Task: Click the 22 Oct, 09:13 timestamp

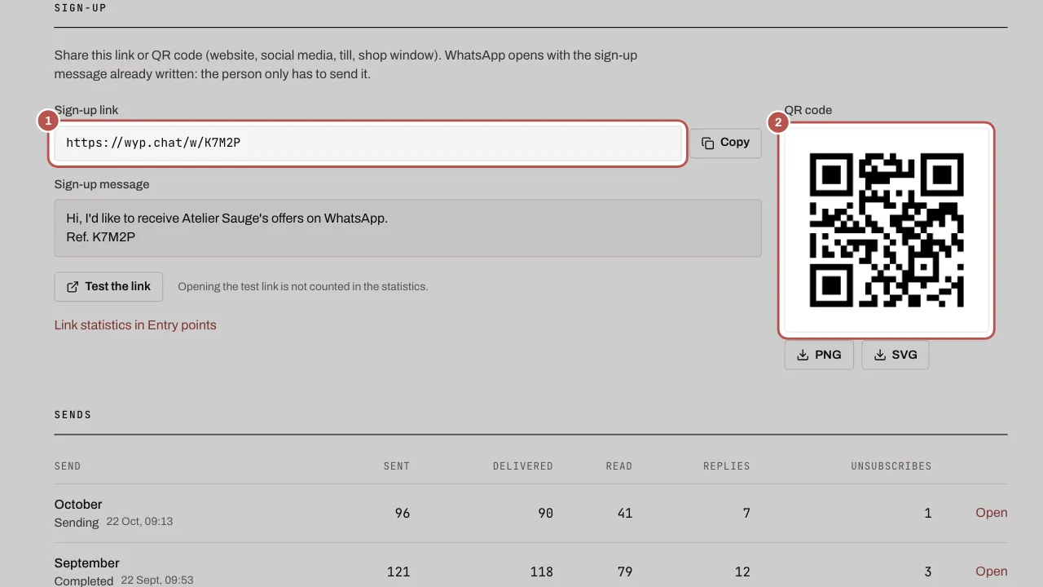Action: point(139,522)
